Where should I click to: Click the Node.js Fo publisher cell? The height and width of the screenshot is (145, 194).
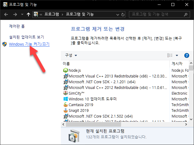(x=180, y=70)
